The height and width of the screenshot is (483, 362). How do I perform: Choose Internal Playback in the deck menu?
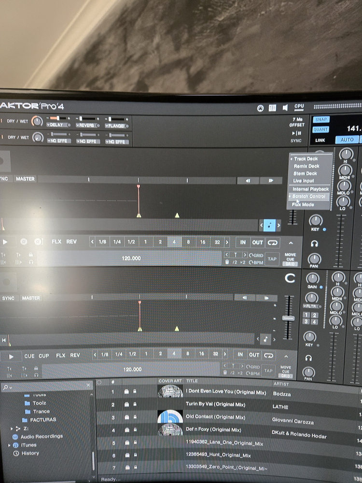pyautogui.click(x=309, y=189)
